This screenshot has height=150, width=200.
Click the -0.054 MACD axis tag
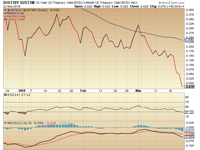point(189,137)
